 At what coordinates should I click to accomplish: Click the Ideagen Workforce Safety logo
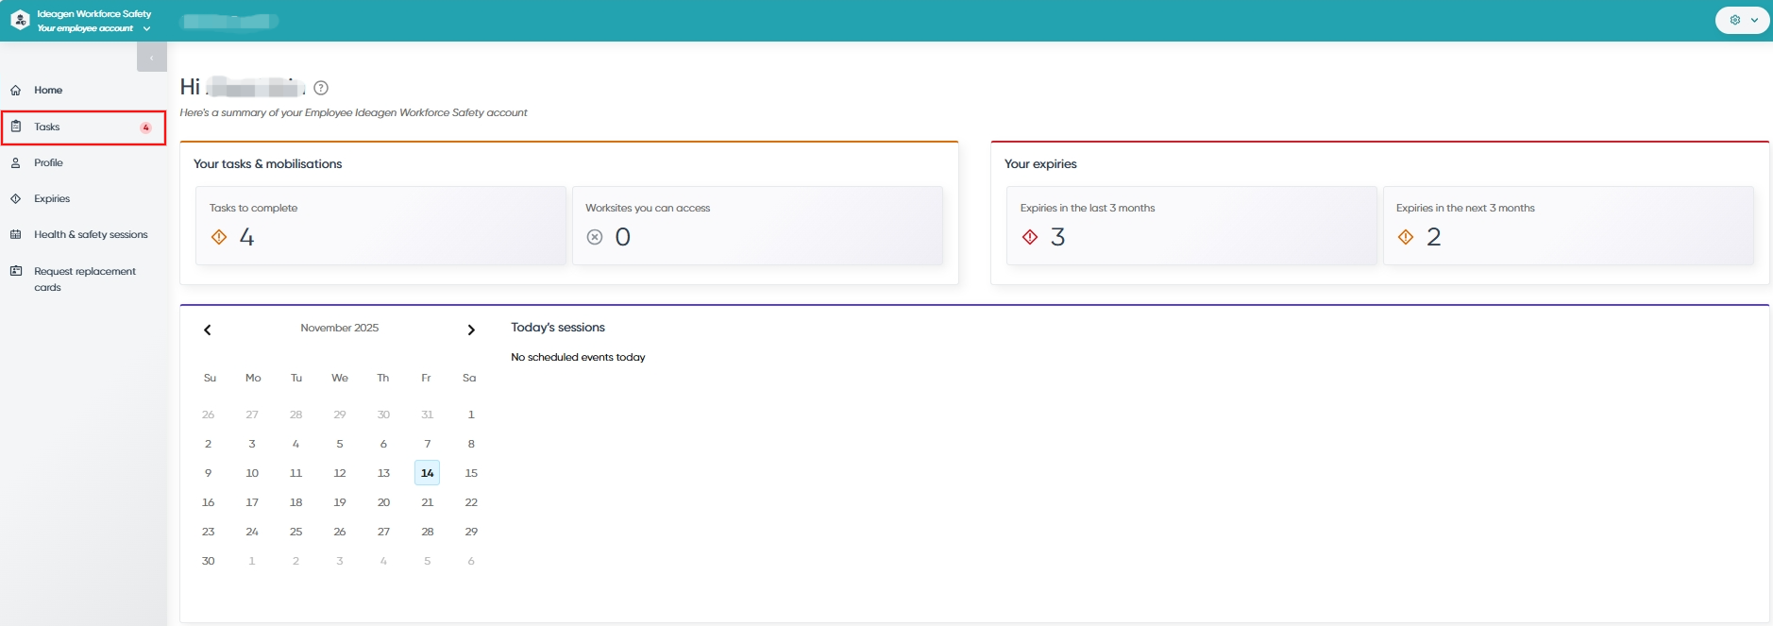20,20
